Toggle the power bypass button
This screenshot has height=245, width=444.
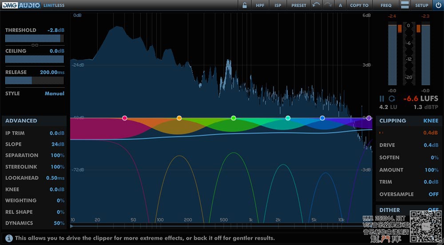click(438, 5)
